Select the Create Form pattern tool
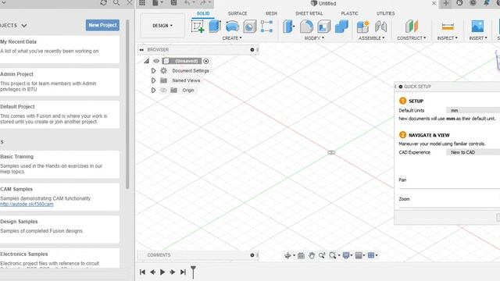500x281 pixels. 266,27
